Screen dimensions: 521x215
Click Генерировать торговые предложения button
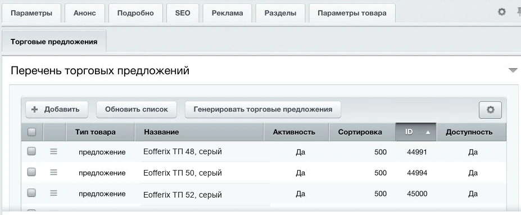click(263, 110)
